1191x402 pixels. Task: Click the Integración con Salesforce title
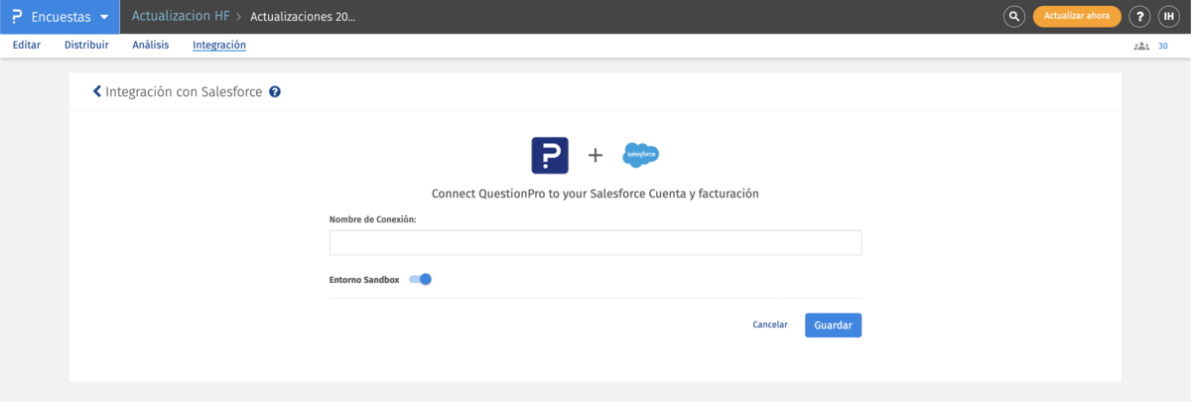[x=184, y=91]
